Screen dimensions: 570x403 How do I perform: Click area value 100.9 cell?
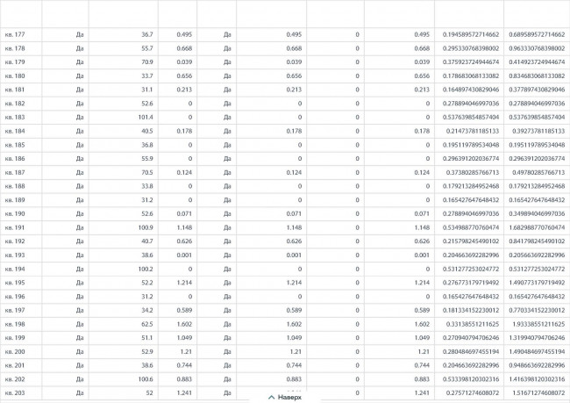(124, 227)
